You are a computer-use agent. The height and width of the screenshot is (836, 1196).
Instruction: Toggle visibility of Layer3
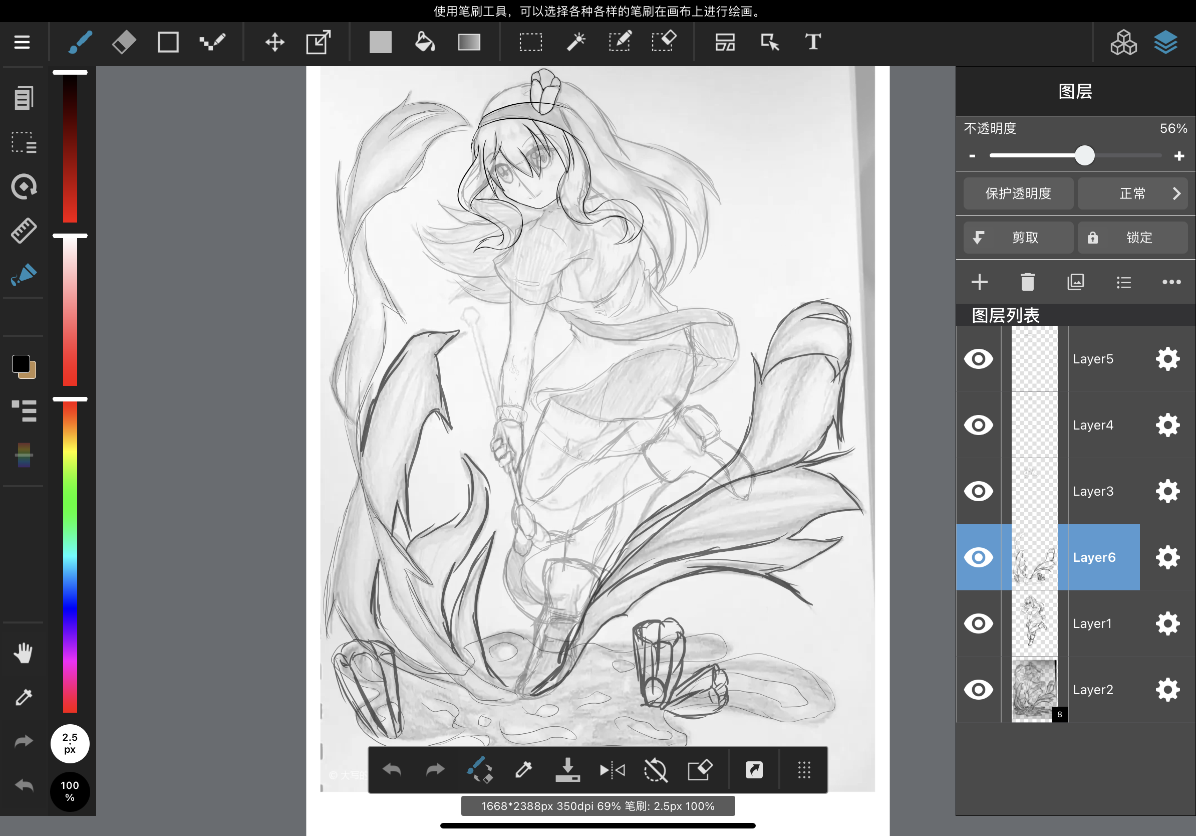point(978,491)
